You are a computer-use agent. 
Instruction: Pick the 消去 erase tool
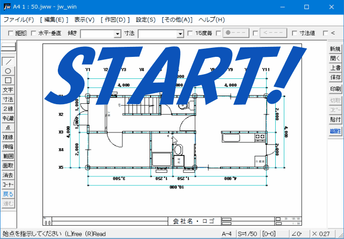tap(8, 175)
